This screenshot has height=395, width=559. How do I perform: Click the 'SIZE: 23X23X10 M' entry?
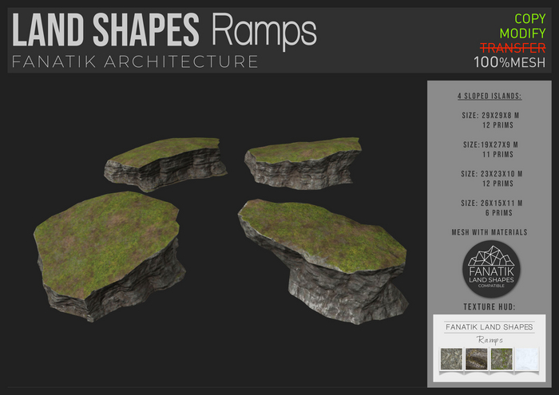(491, 174)
